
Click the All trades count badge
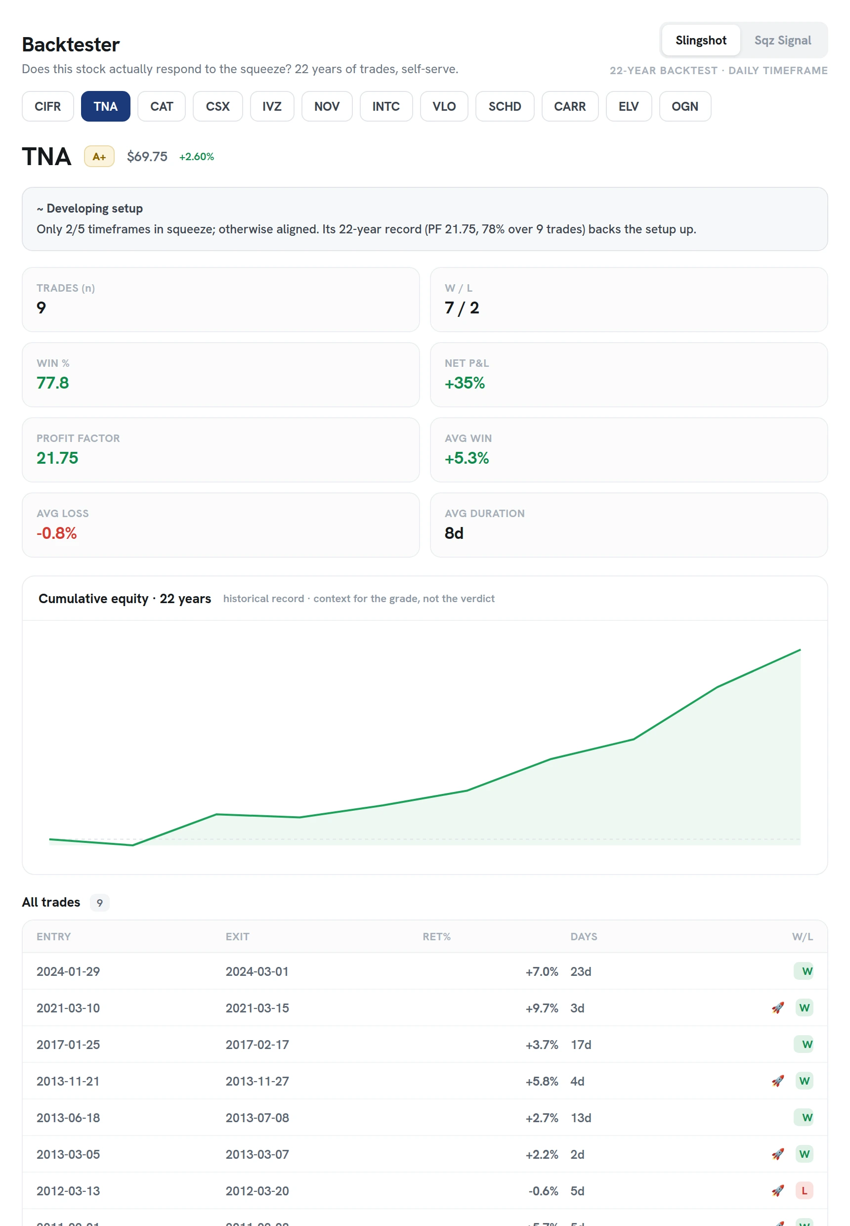pyautogui.click(x=100, y=902)
